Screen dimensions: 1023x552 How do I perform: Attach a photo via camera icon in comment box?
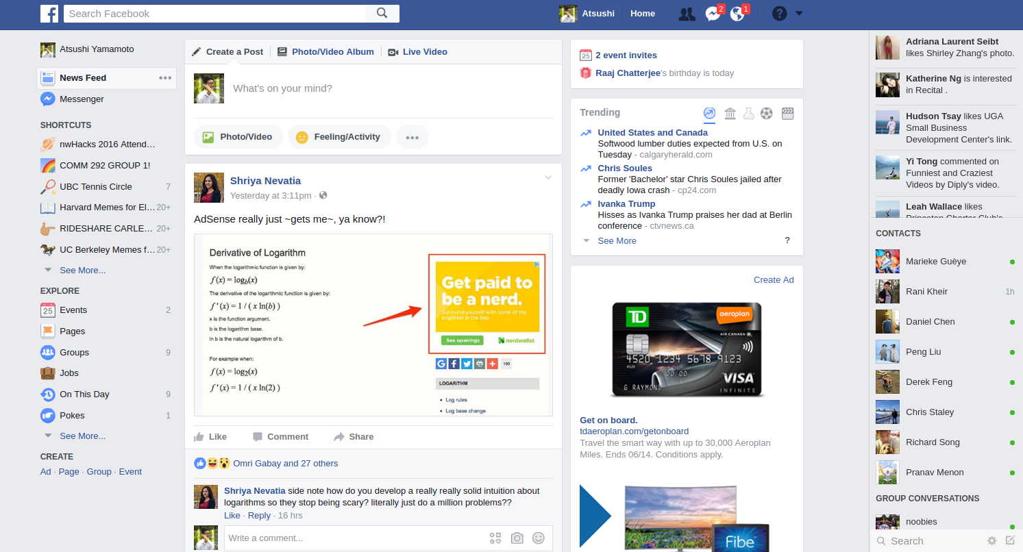(517, 538)
